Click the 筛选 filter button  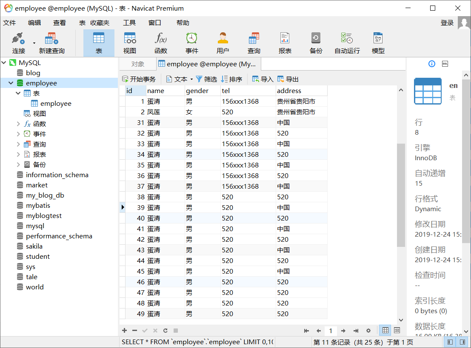pos(206,79)
